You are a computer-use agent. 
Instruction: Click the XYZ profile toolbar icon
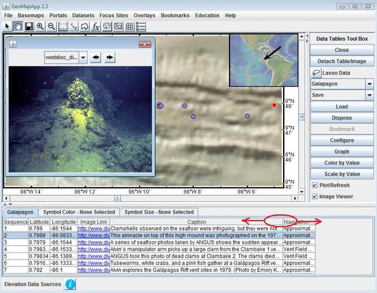tap(73, 26)
